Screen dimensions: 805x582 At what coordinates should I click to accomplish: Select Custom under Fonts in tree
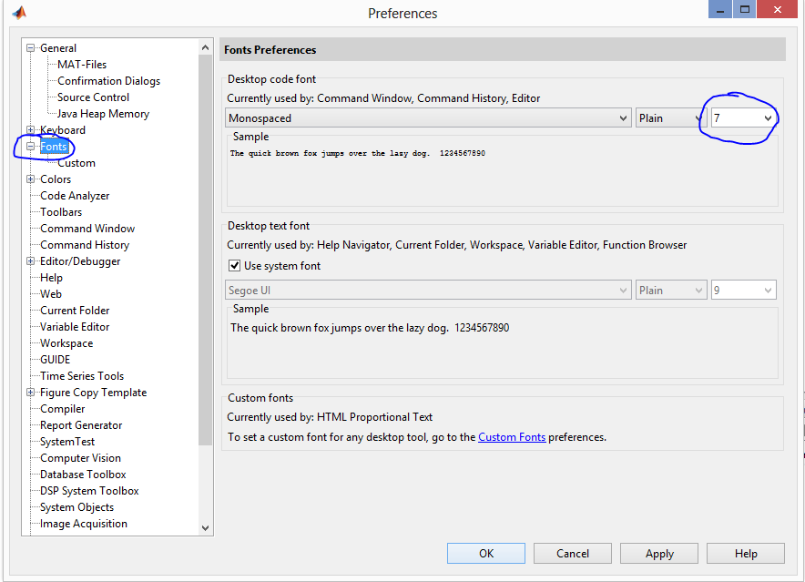pos(76,163)
